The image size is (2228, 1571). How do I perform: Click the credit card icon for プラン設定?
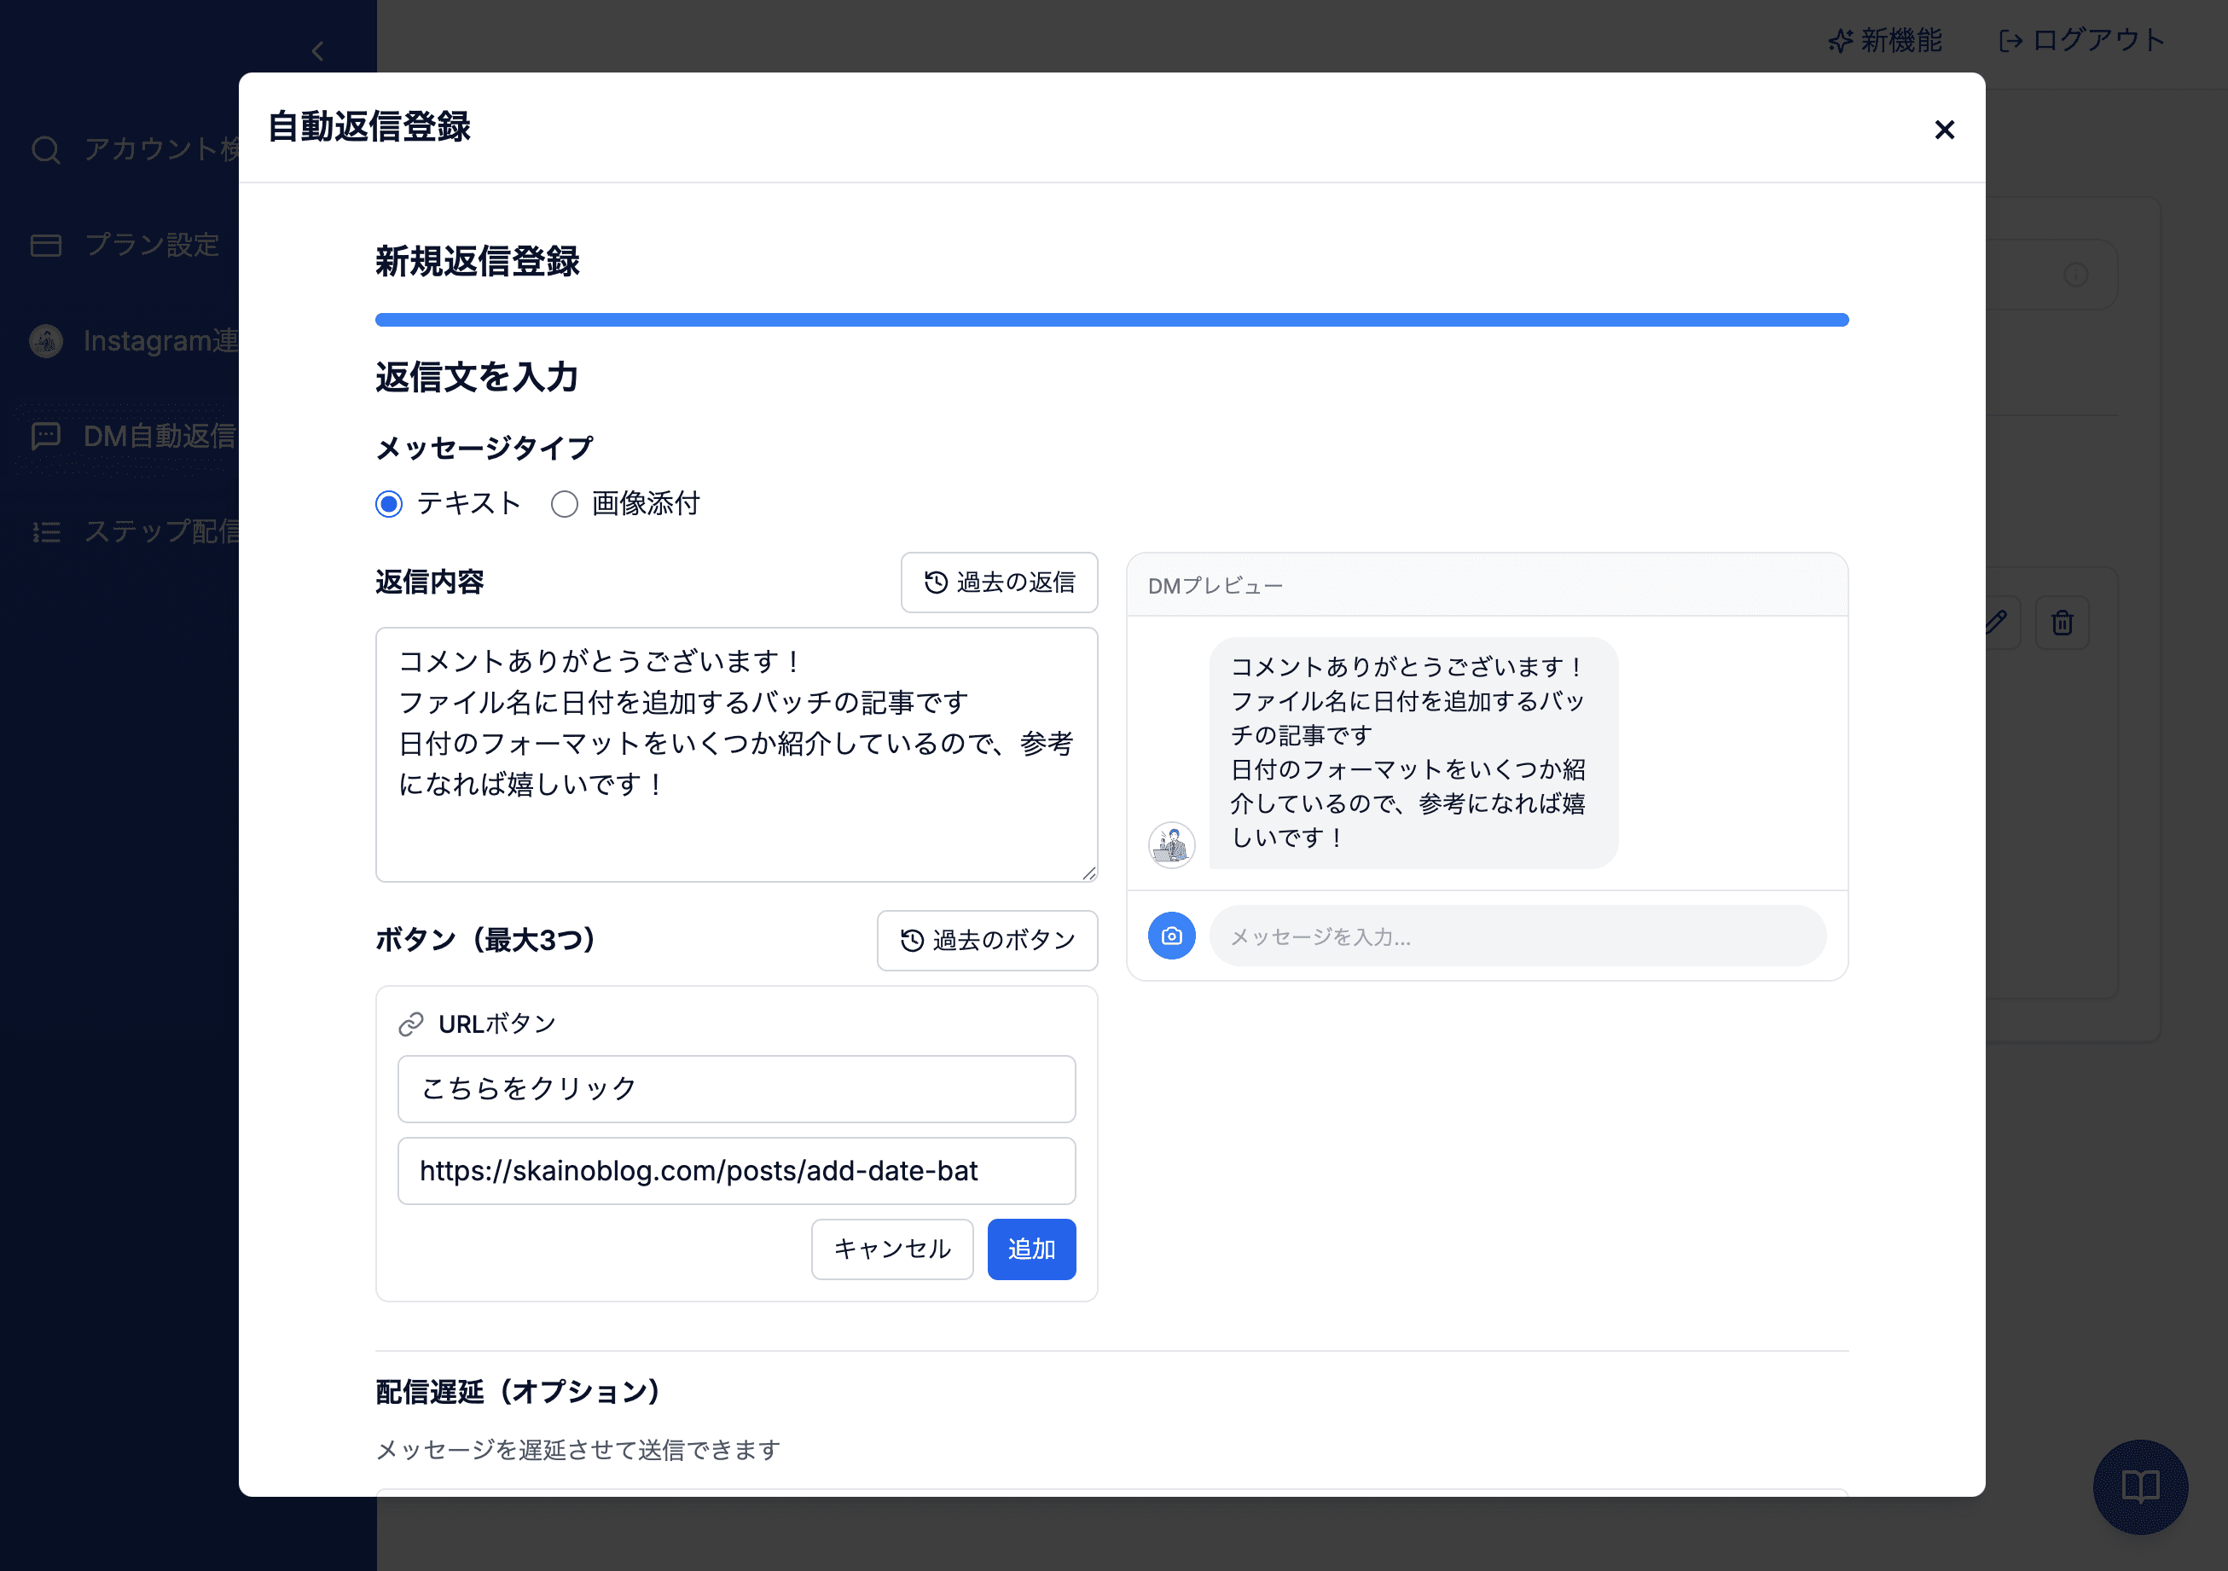click(45, 246)
